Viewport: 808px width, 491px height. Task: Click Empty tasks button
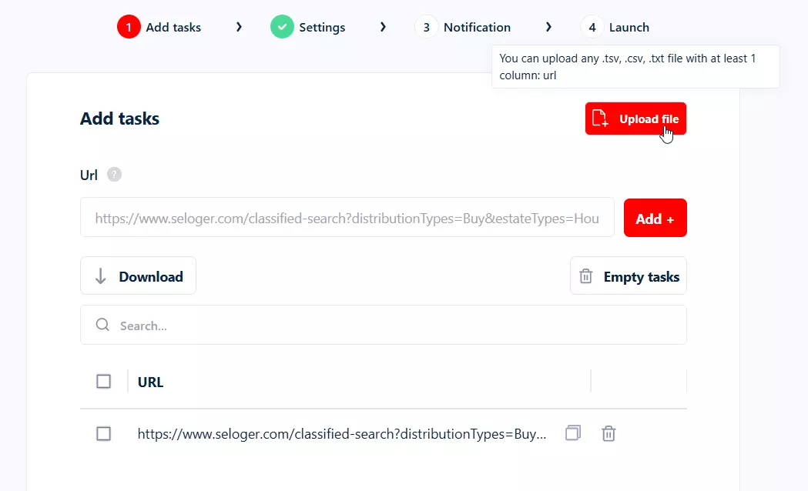tap(629, 276)
